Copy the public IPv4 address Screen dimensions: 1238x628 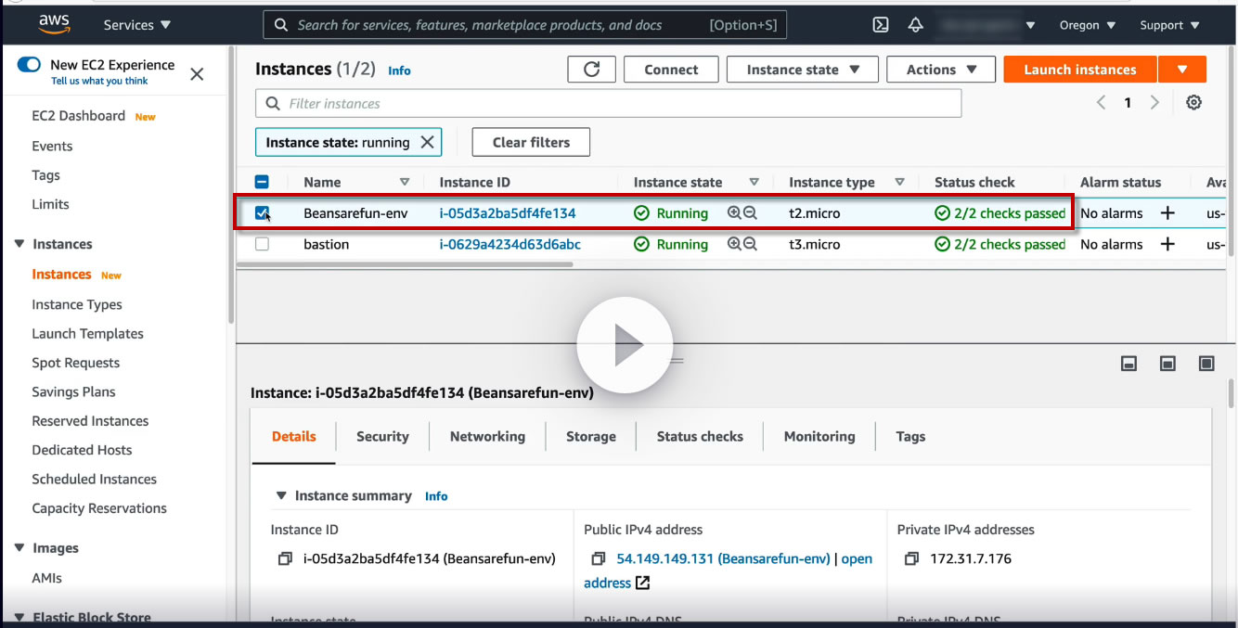click(x=598, y=559)
